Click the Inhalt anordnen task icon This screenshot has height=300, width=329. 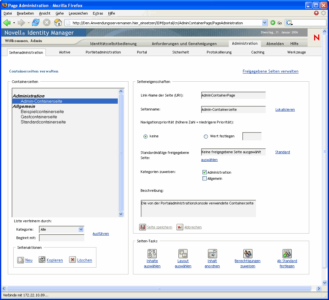[212, 253]
